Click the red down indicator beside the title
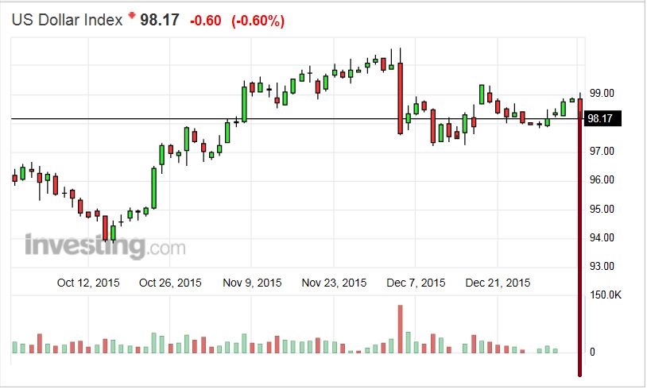Screen dimensions: 647x389 coord(131,15)
